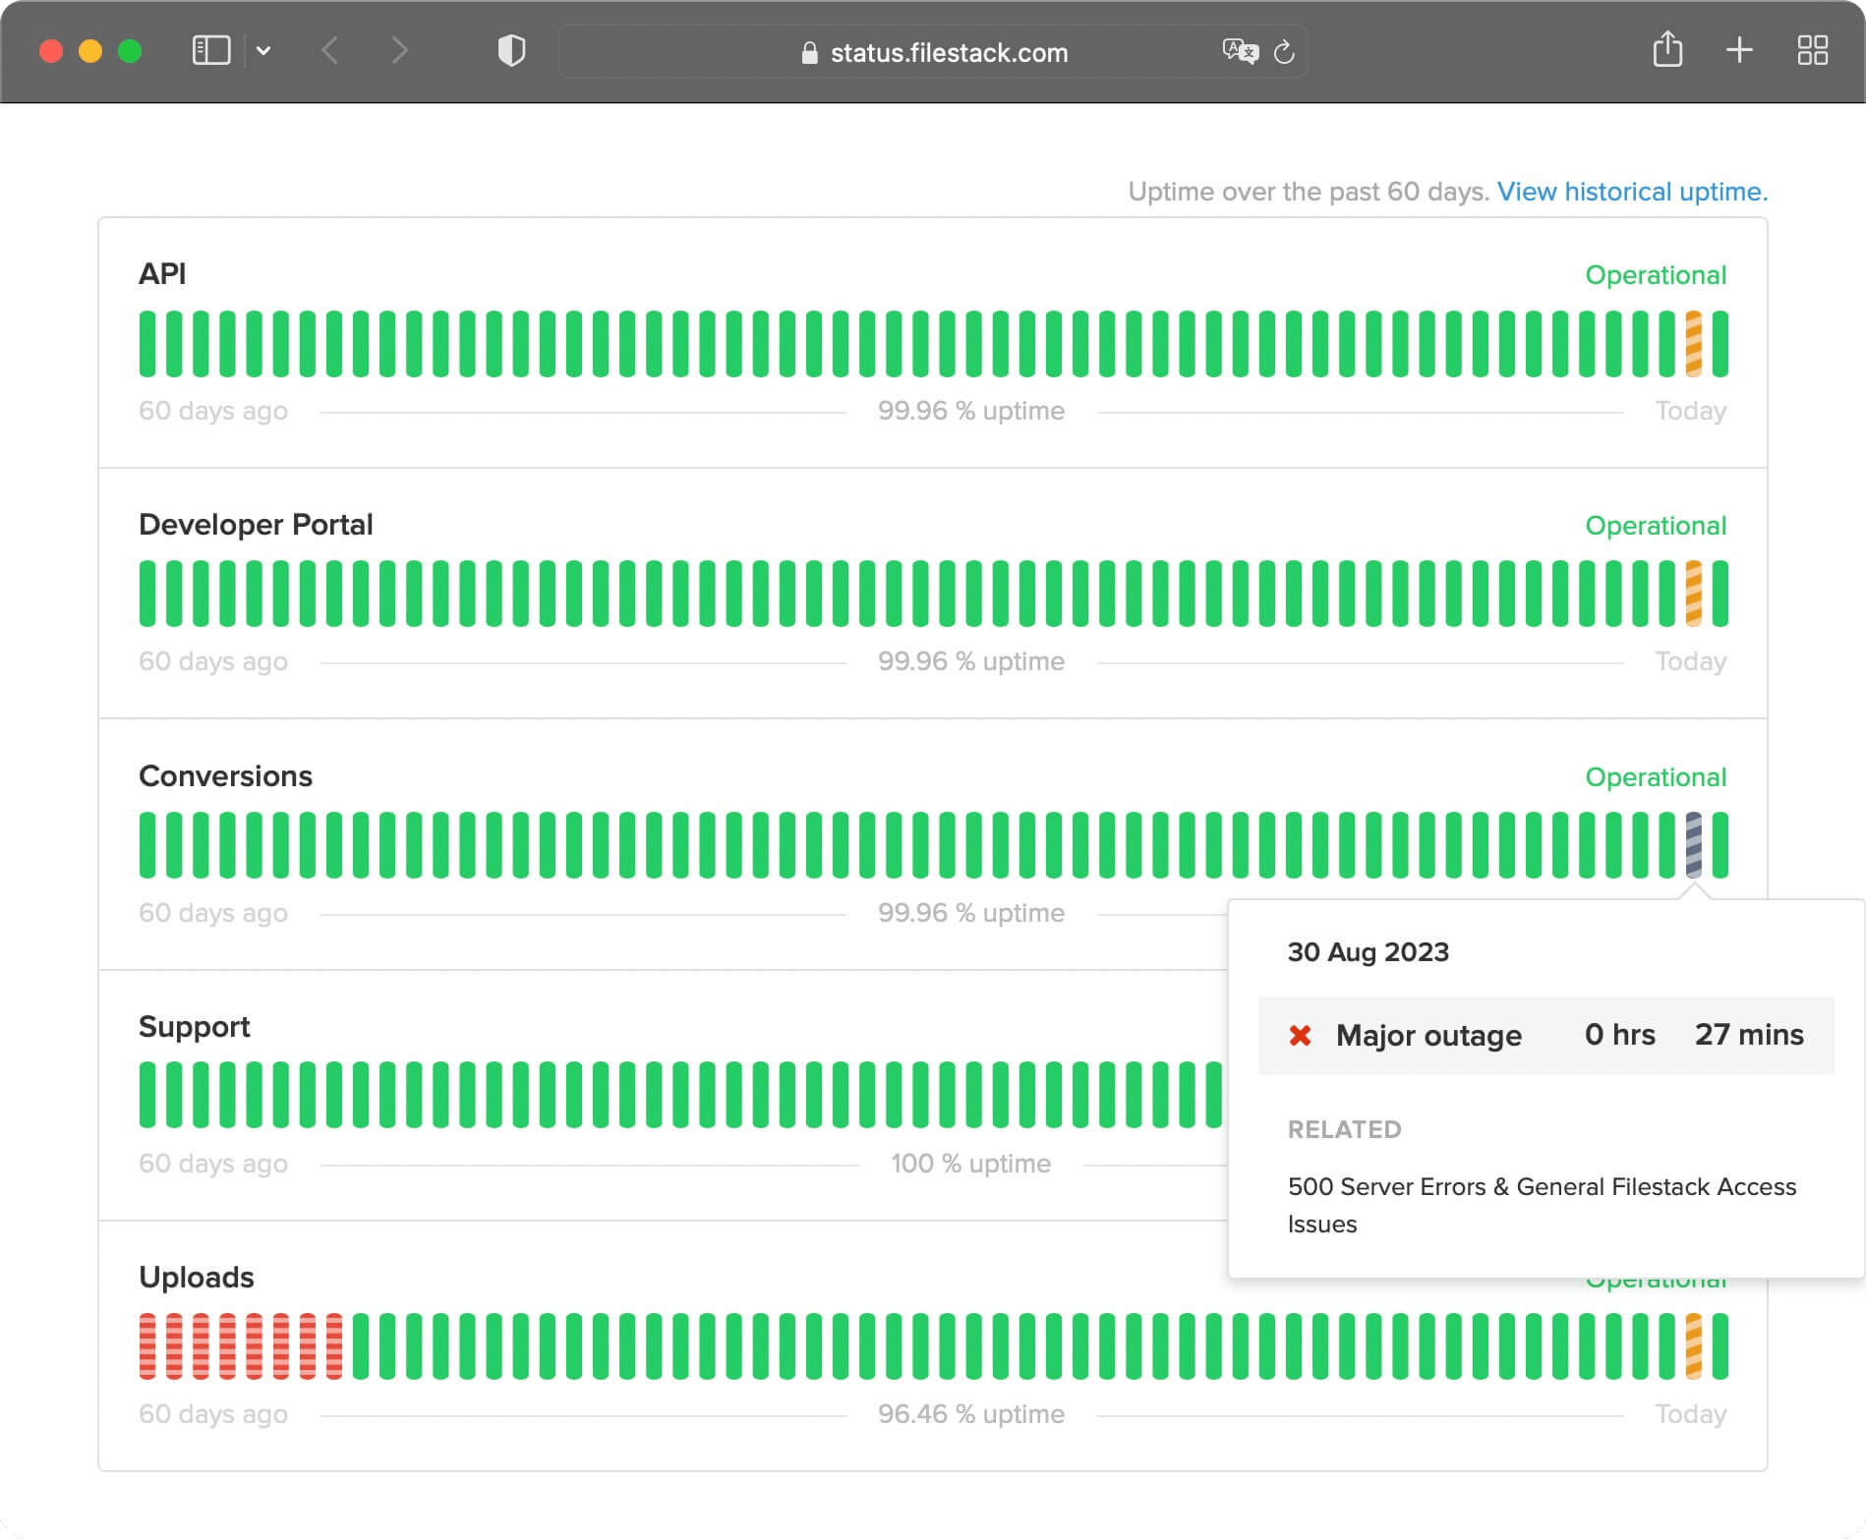Select the orange striped bar in API row

(x=1693, y=344)
